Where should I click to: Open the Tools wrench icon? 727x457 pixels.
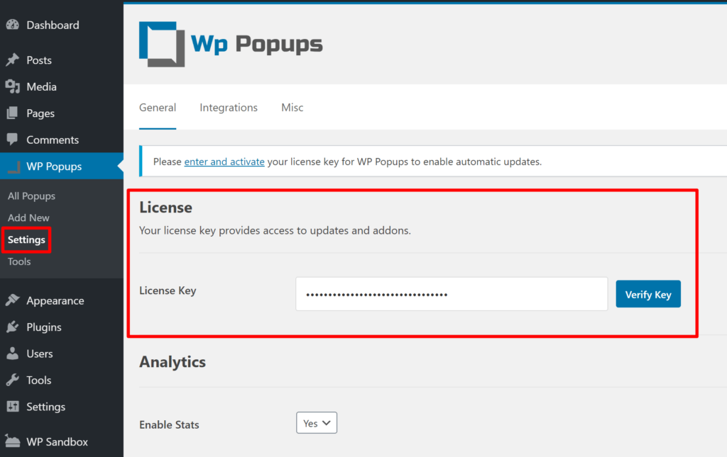point(14,380)
